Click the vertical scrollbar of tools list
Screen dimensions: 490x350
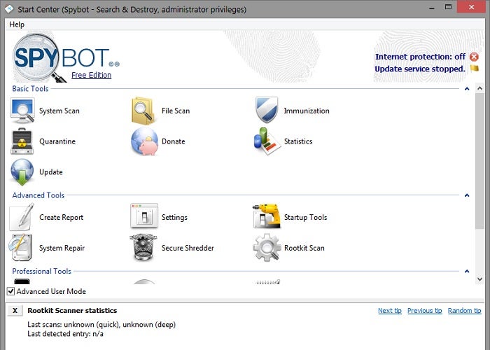[479, 161]
